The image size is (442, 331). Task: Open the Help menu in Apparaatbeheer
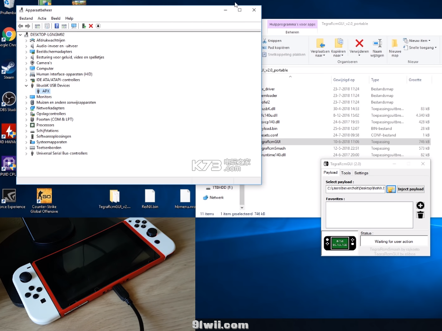click(69, 18)
